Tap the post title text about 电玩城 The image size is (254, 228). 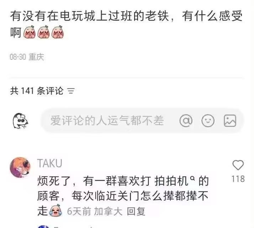[126, 24]
